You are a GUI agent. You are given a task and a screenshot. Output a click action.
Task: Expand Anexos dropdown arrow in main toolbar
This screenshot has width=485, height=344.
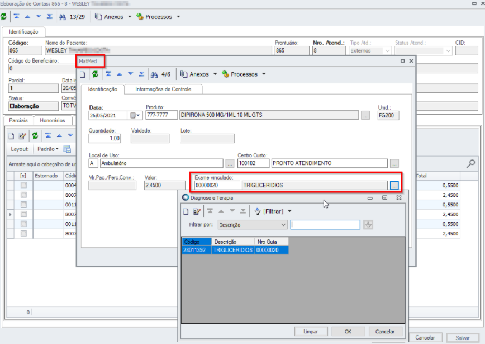[x=130, y=17]
